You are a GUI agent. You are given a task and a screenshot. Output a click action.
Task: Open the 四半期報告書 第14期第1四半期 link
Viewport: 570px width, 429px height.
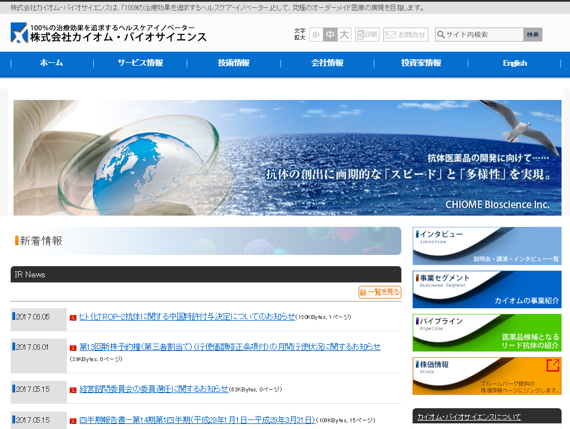tap(197, 420)
